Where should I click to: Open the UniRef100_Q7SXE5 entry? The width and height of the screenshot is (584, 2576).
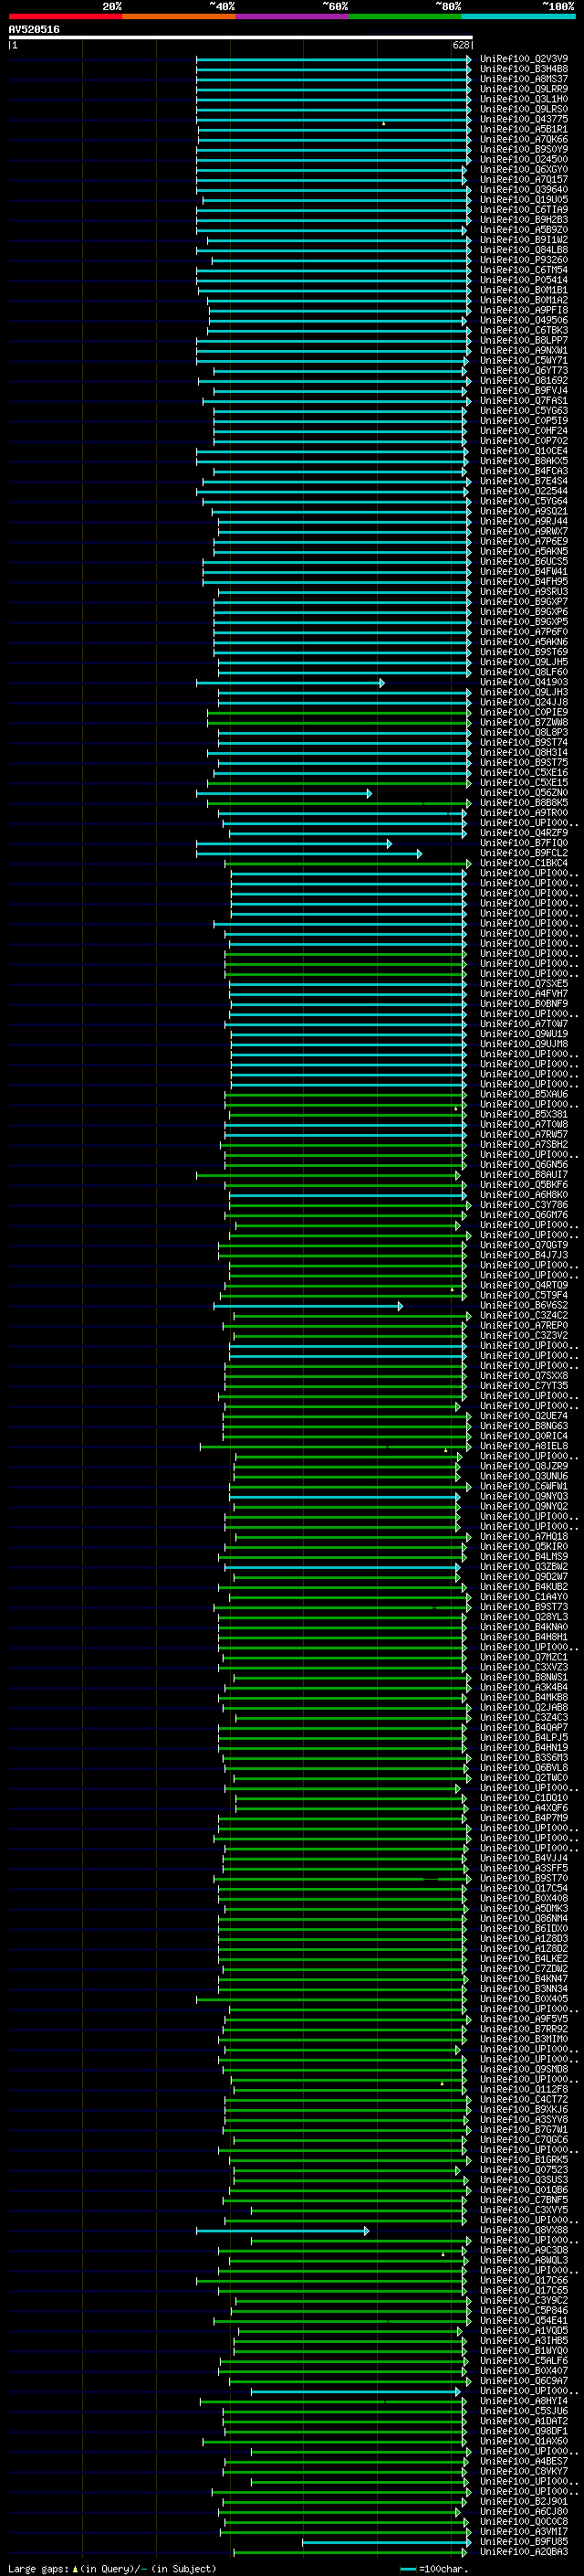(524, 984)
